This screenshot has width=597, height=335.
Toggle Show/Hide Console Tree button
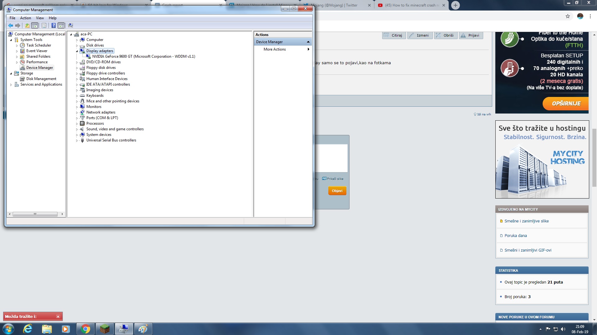point(35,25)
